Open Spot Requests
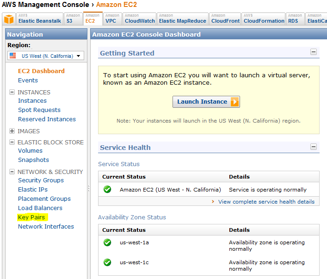Screen dimensions: 327x279 (x=39, y=110)
